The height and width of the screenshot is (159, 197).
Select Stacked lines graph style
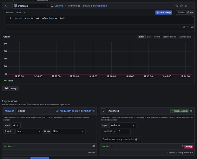click(x=169, y=37)
